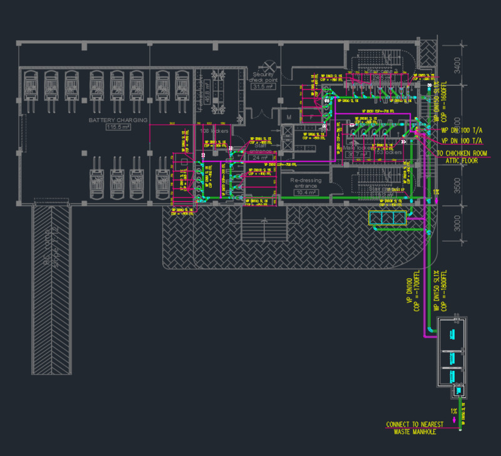The width and height of the screenshot is (501, 456).
Task: Click the RC ramp slope label
Action: 51,247
